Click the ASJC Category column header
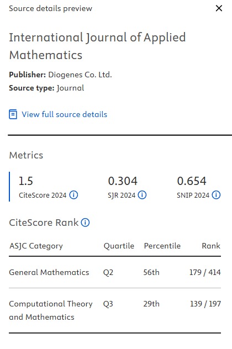Viewport: 232px width, 349px height. 36,246
